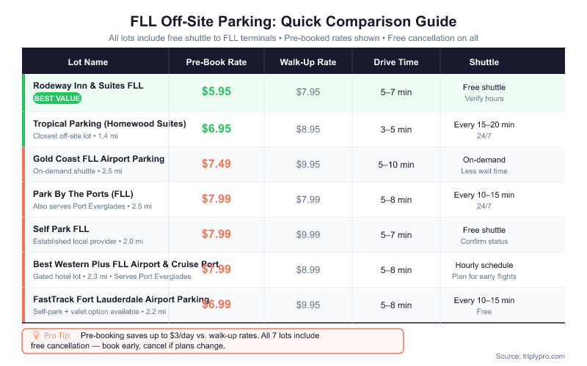Click the Drive Time column header
Screen dimensions: 587x366
pyautogui.click(x=396, y=62)
